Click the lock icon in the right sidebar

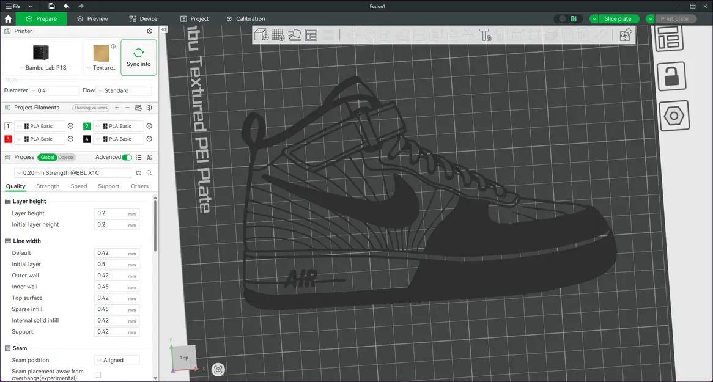(671, 76)
